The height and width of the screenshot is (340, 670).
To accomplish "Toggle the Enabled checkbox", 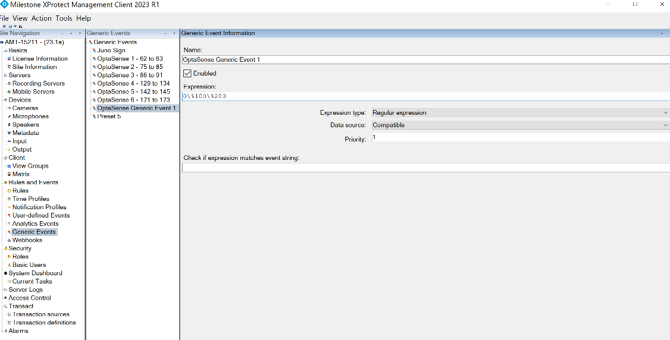I will pyautogui.click(x=187, y=73).
